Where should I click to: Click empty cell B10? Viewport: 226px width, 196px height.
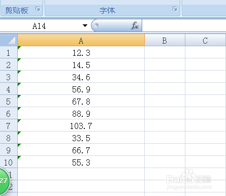(x=165, y=162)
